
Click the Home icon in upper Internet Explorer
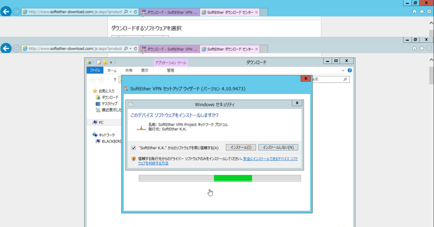414,11
